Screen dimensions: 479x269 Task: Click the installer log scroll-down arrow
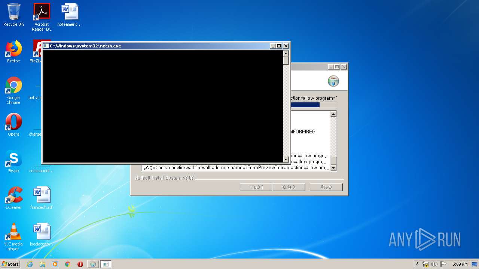tap(333, 168)
